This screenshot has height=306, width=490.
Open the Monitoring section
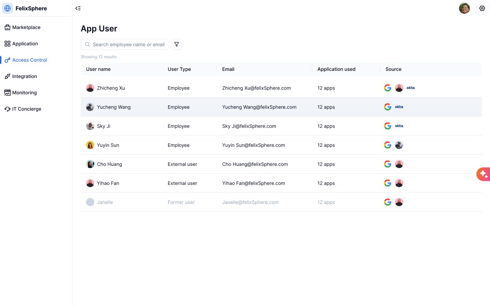pyautogui.click(x=24, y=93)
